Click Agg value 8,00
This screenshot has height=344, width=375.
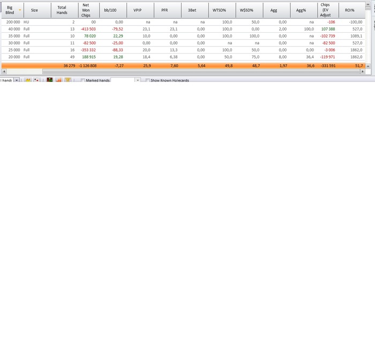coord(283,57)
